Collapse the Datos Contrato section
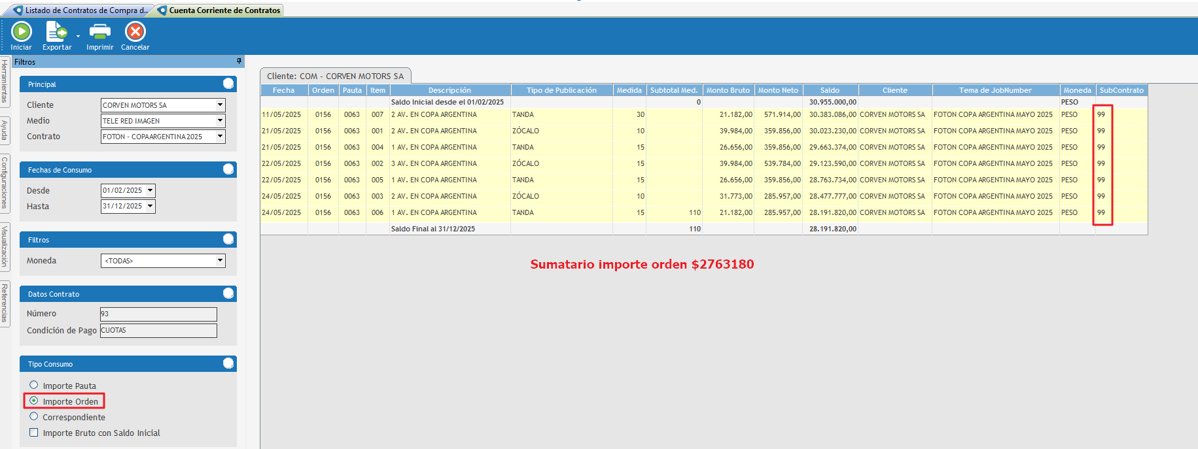1198x449 pixels. (228, 293)
